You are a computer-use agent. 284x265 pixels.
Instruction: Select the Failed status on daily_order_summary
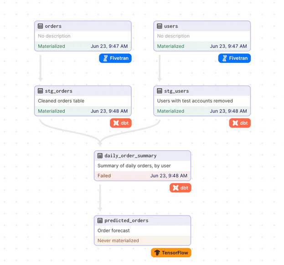point(104,176)
